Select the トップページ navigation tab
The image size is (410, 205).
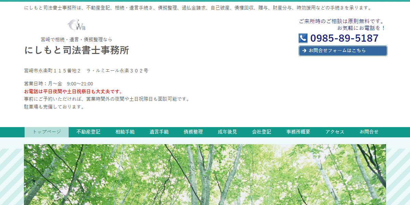46,132
